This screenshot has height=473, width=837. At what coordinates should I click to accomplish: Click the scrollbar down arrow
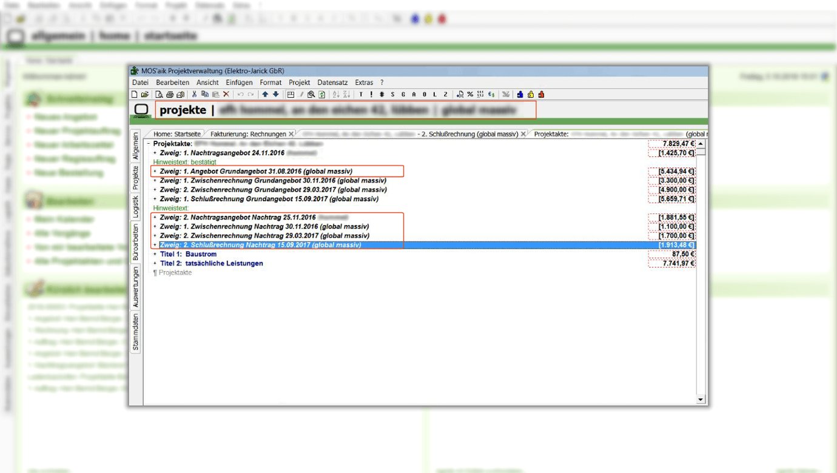pyautogui.click(x=701, y=400)
